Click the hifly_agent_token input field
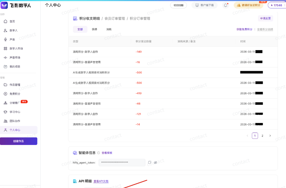 tap(122, 162)
